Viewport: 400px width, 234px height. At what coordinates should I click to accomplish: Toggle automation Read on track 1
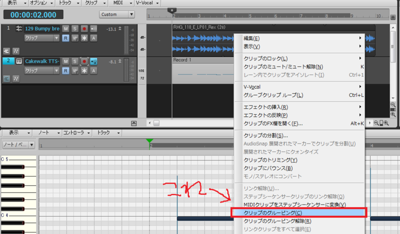(x=65, y=38)
